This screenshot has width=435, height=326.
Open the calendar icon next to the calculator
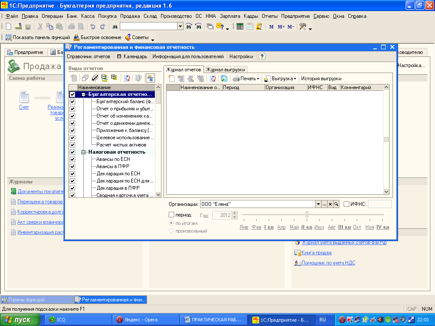click(x=250, y=27)
